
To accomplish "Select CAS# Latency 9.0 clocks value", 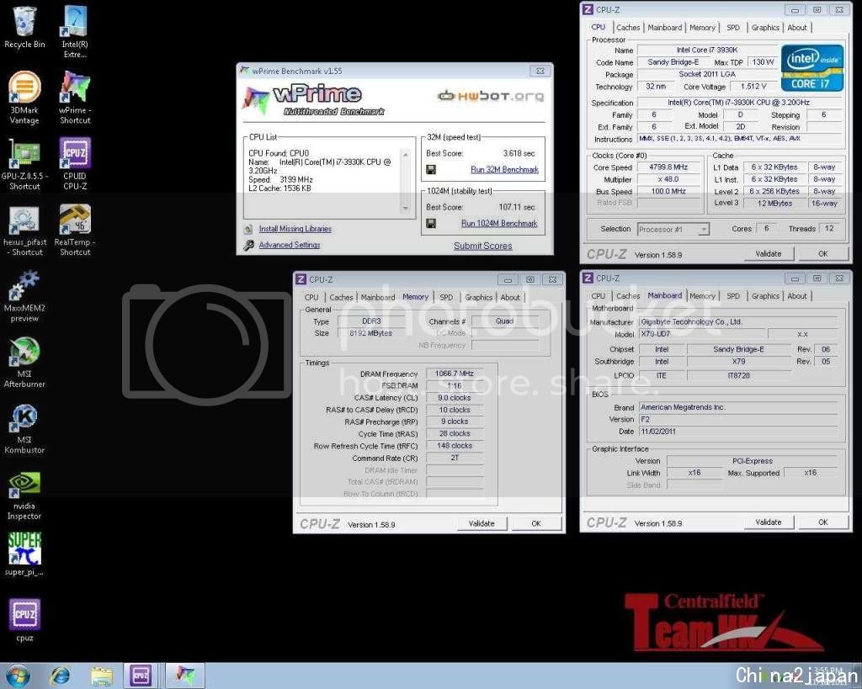I will click(x=454, y=398).
